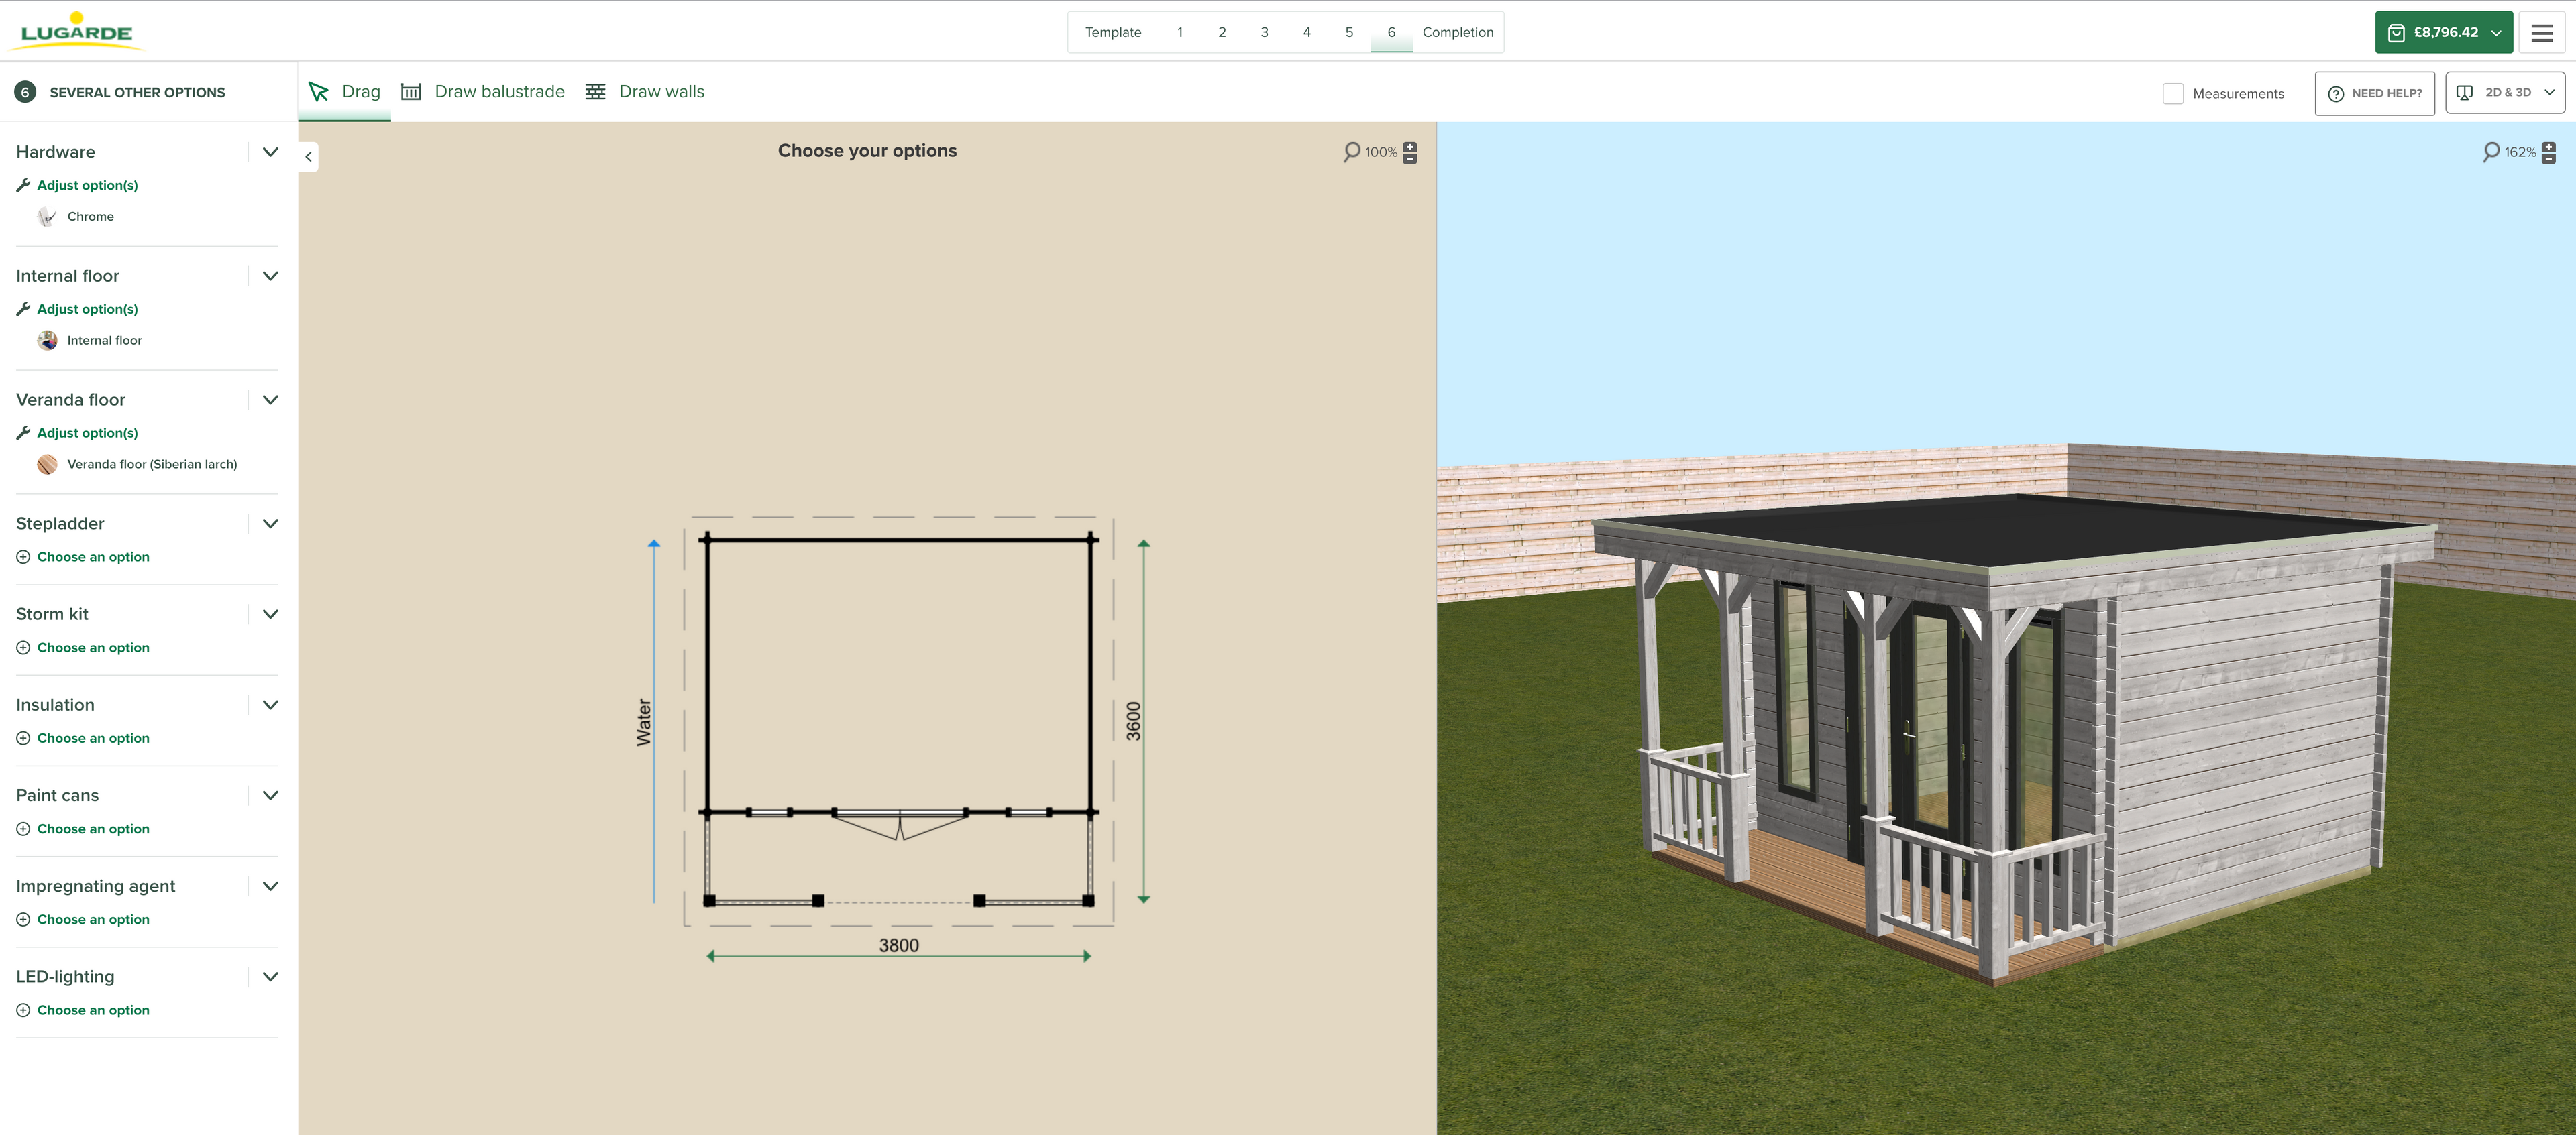Expand the Hardware section chevron

(x=270, y=152)
